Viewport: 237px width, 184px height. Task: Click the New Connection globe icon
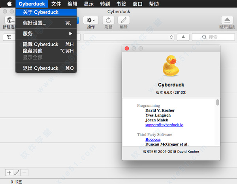tap(10, 20)
